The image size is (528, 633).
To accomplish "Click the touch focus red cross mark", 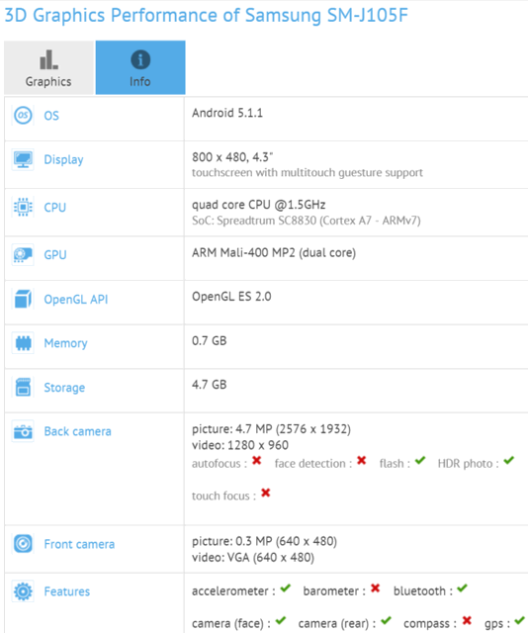I will tap(266, 493).
